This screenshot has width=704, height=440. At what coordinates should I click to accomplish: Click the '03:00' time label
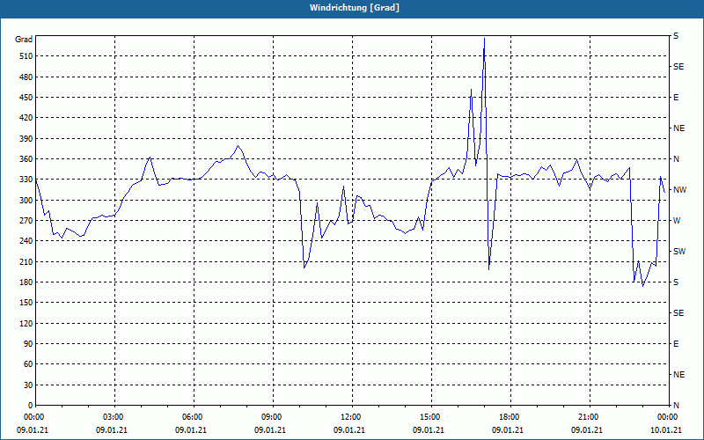[113, 416]
